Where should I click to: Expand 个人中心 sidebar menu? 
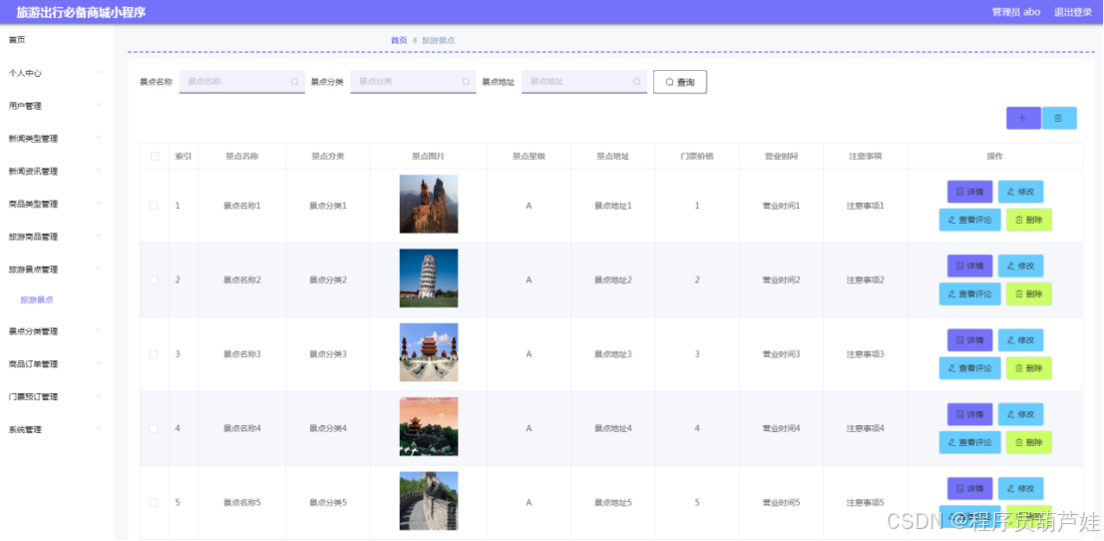pyautogui.click(x=56, y=73)
